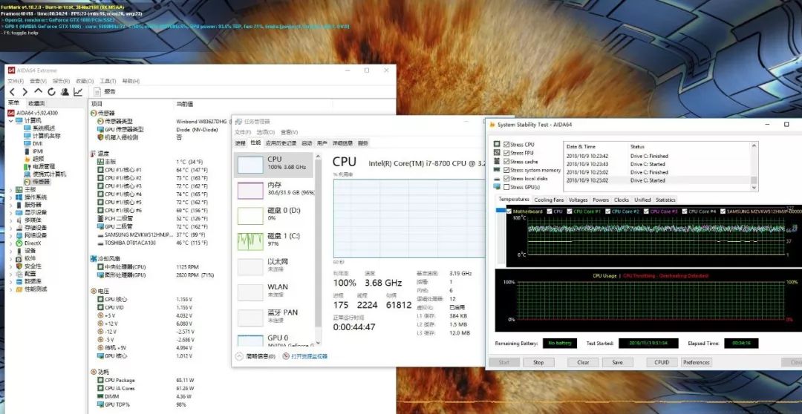This screenshot has width=802, height=414.
Task: Switch to 详细信息 tab in Task Manager
Action: click(342, 143)
